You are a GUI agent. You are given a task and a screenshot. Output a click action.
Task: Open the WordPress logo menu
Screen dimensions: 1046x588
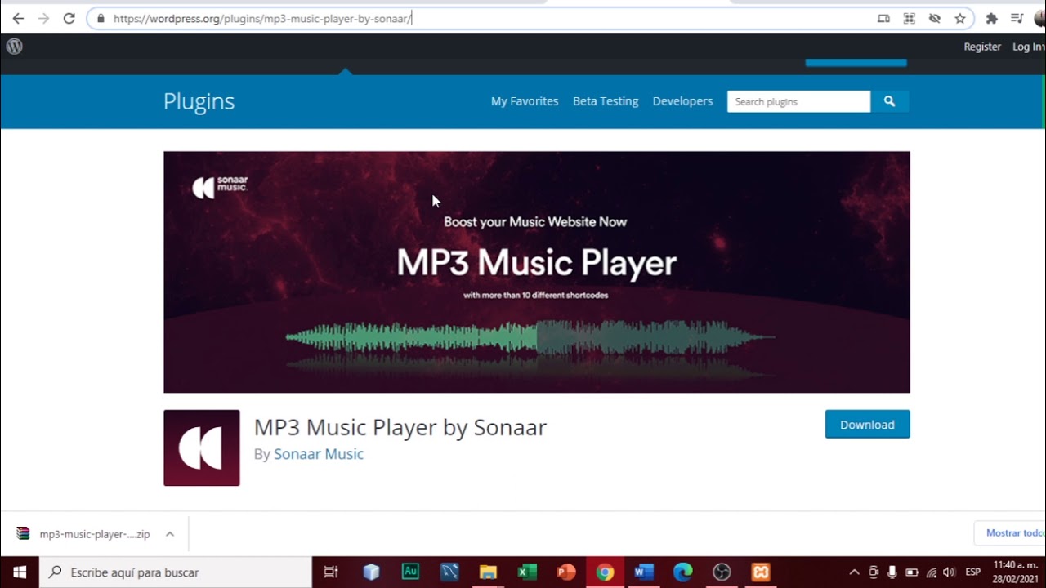[14, 47]
